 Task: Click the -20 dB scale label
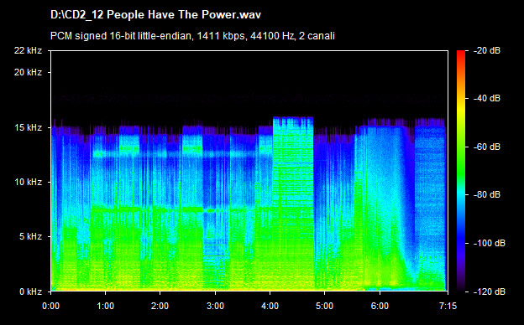point(487,50)
